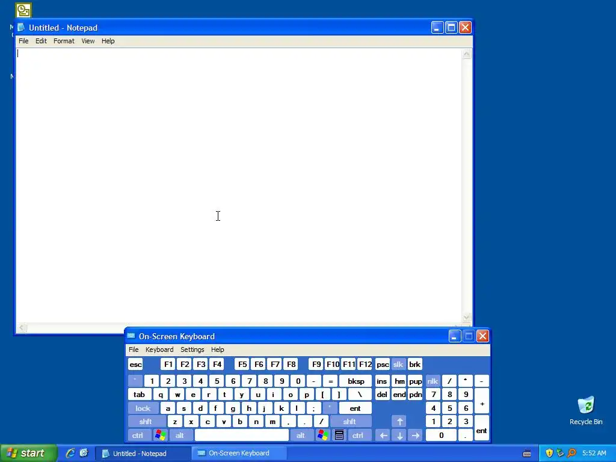This screenshot has height=462, width=616.
Task: Open the Recycle Bin desktop icon
Action: 586,411
